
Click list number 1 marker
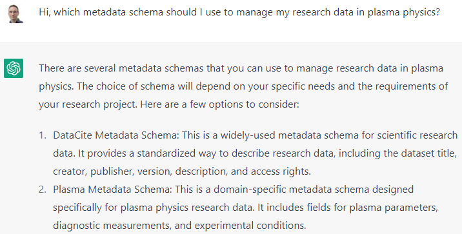point(43,135)
